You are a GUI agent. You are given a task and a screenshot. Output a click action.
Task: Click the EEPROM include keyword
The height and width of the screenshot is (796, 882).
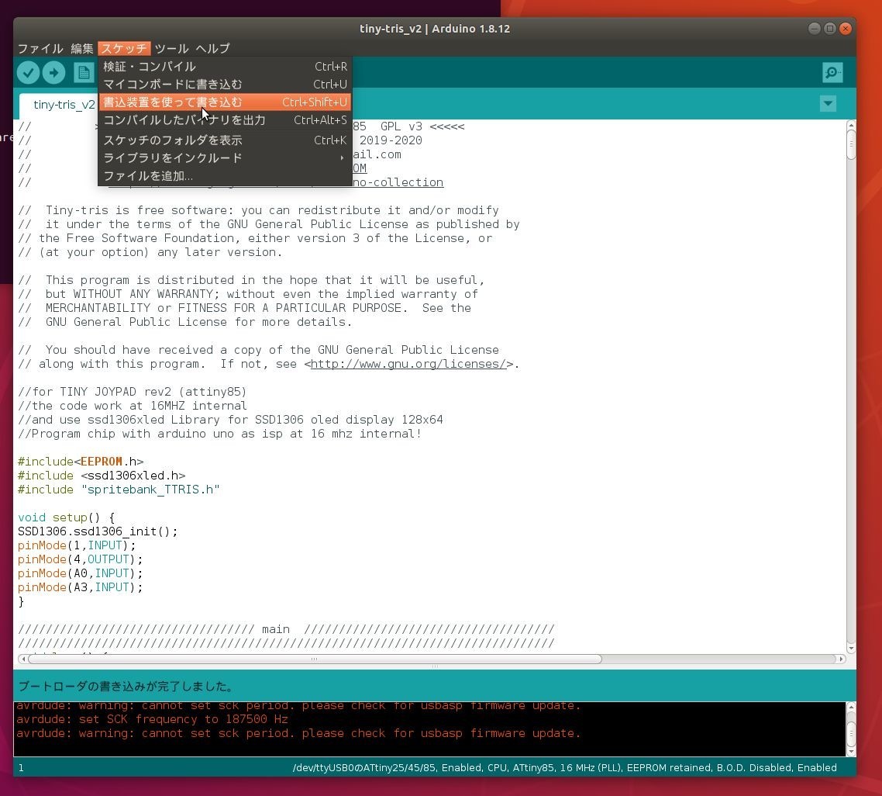point(102,462)
